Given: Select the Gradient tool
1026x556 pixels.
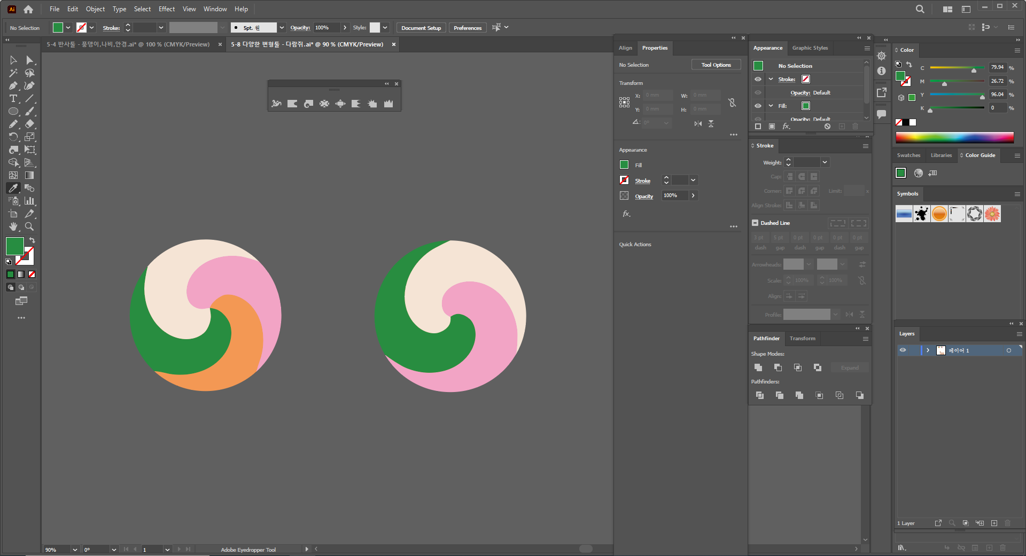Looking at the screenshot, I should [30, 176].
